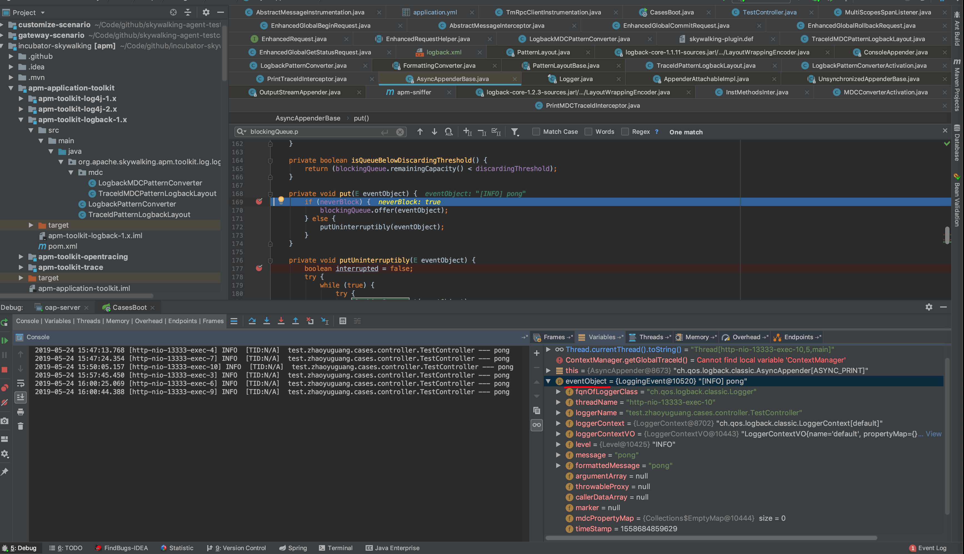Enable the Match Case checkbox
Screen dimensions: 964x554
536,132
